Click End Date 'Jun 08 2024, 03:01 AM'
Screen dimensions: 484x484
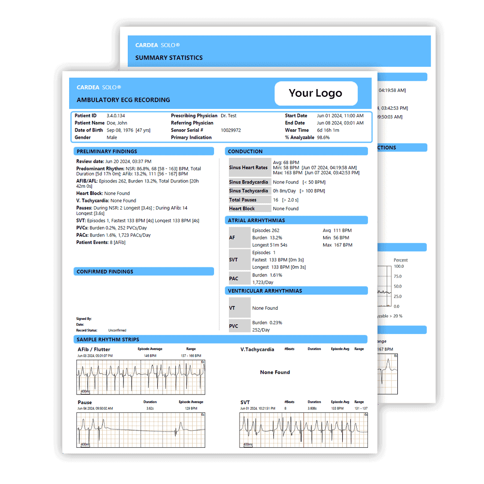tap(340, 123)
